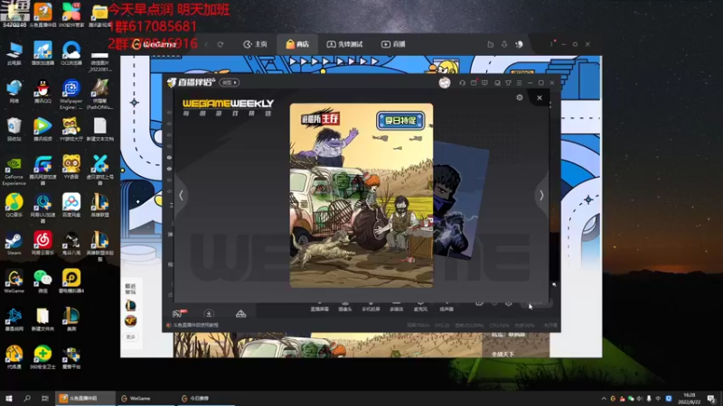Close the WeGame Weekly popup
Viewport: 723px width, 406px height.
539,97
